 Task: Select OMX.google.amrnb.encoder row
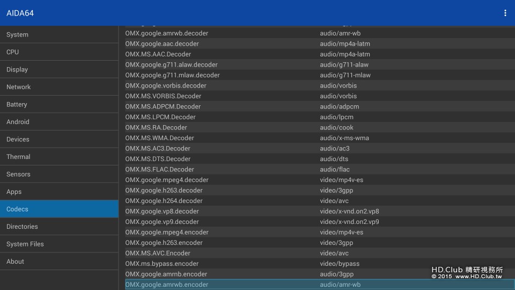pyautogui.click(x=320, y=274)
